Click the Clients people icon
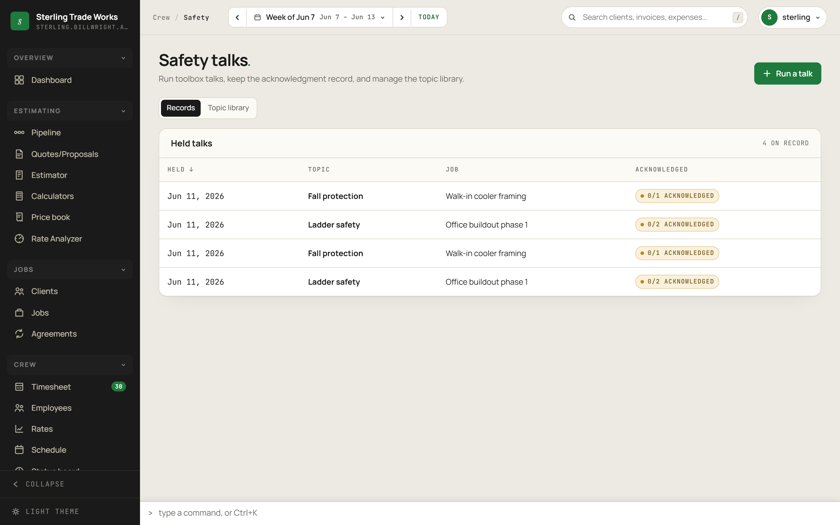The height and width of the screenshot is (525, 840). (x=19, y=291)
